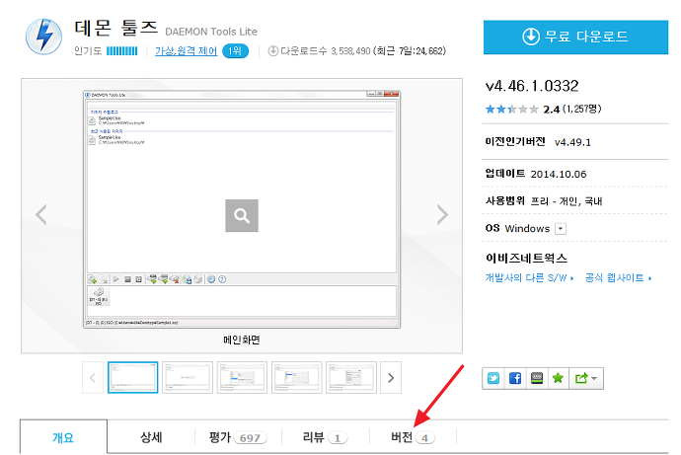This screenshot has height=455, width=681.
Task: Click the 1위 rank badge
Action: (x=235, y=51)
